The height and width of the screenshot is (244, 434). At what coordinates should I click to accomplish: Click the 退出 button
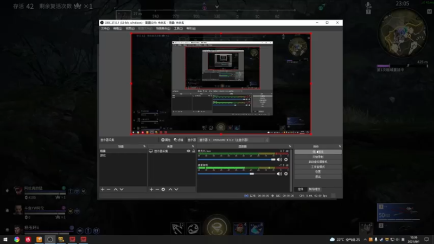click(x=318, y=177)
